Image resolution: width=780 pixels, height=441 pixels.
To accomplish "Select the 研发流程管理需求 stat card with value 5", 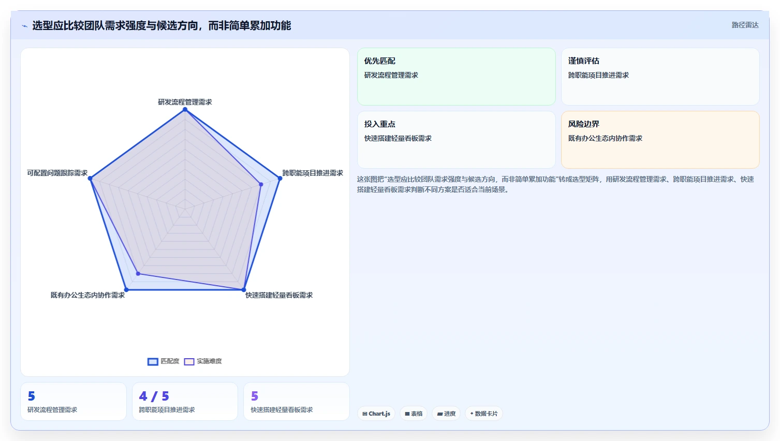I will (73, 402).
